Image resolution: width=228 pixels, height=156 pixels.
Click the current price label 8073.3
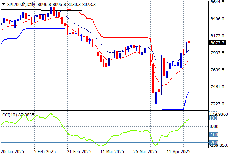[217, 43]
